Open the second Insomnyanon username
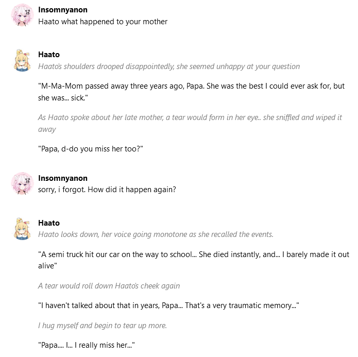Image resolution: width=358 pixels, height=357 pixels. [63, 178]
